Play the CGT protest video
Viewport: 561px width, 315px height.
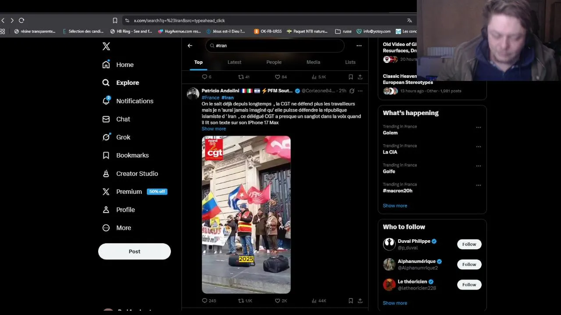click(246, 215)
